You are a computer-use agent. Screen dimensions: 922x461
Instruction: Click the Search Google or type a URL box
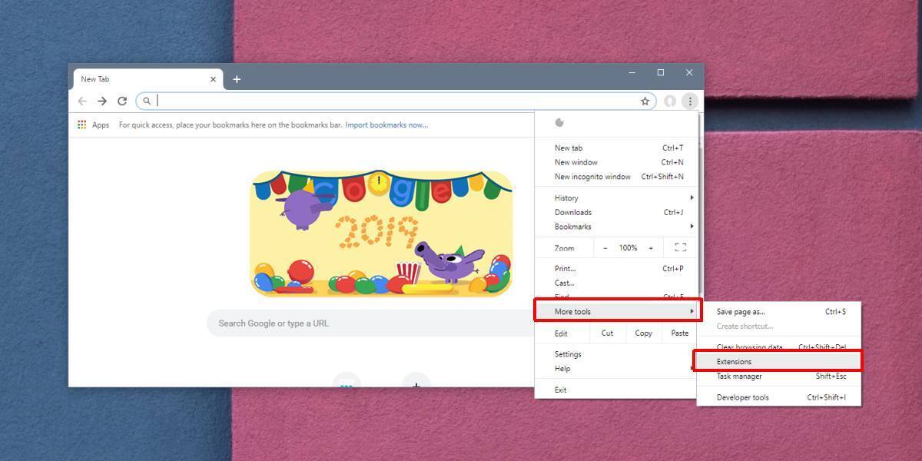[370, 323]
